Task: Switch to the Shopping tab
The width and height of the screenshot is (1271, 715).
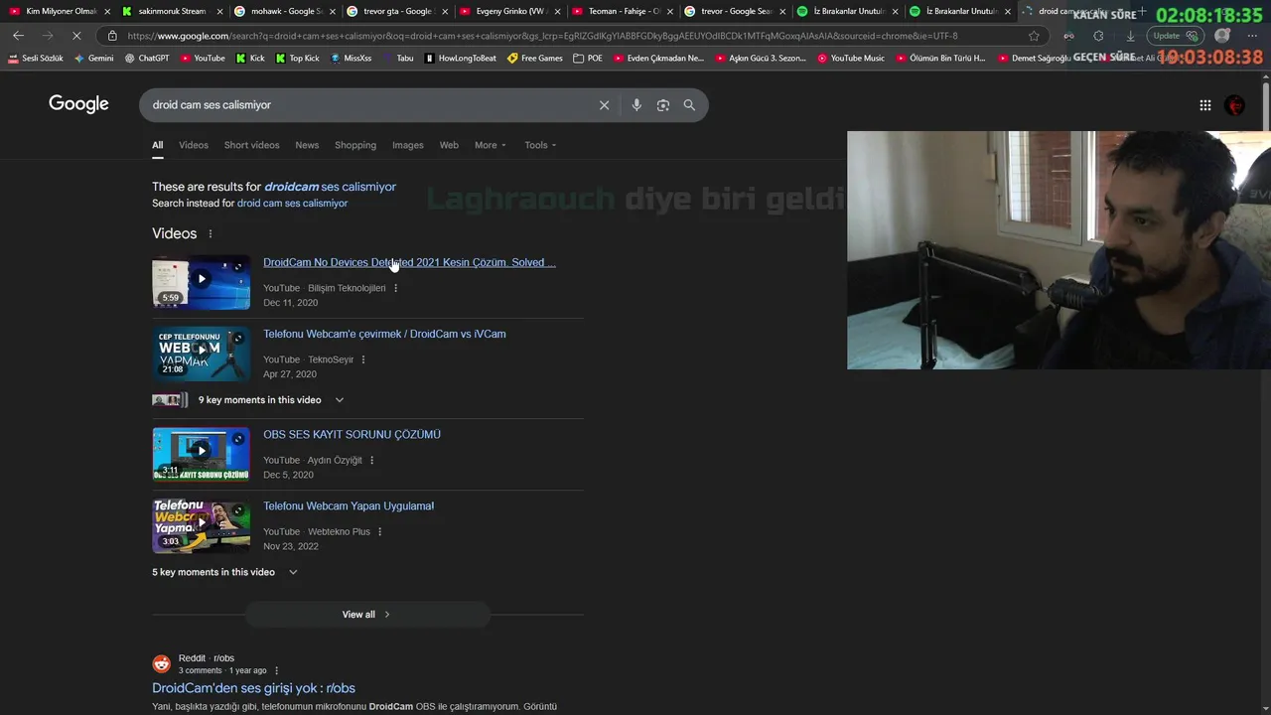Action: [x=355, y=145]
